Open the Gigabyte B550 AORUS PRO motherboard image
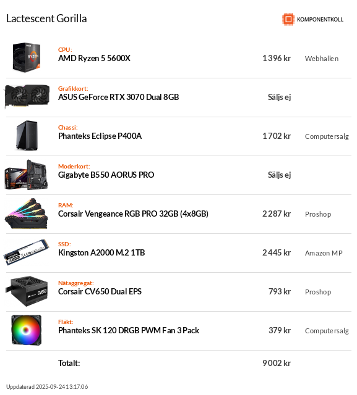The width and height of the screenshot is (357, 395). click(x=26, y=174)
